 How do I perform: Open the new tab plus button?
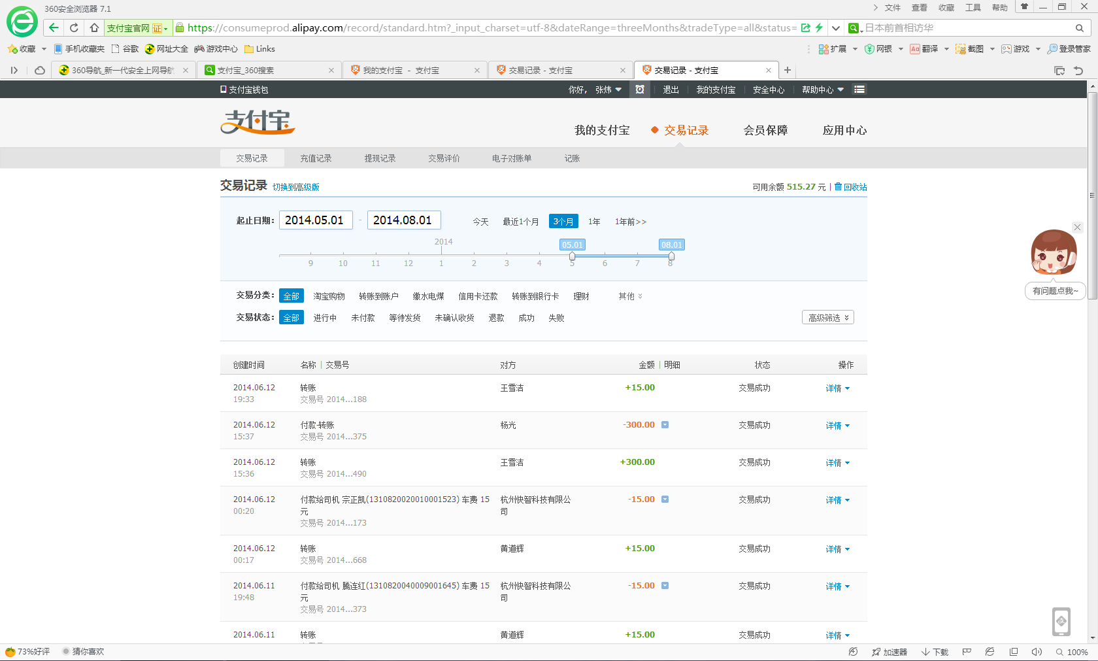click(788, 70)
